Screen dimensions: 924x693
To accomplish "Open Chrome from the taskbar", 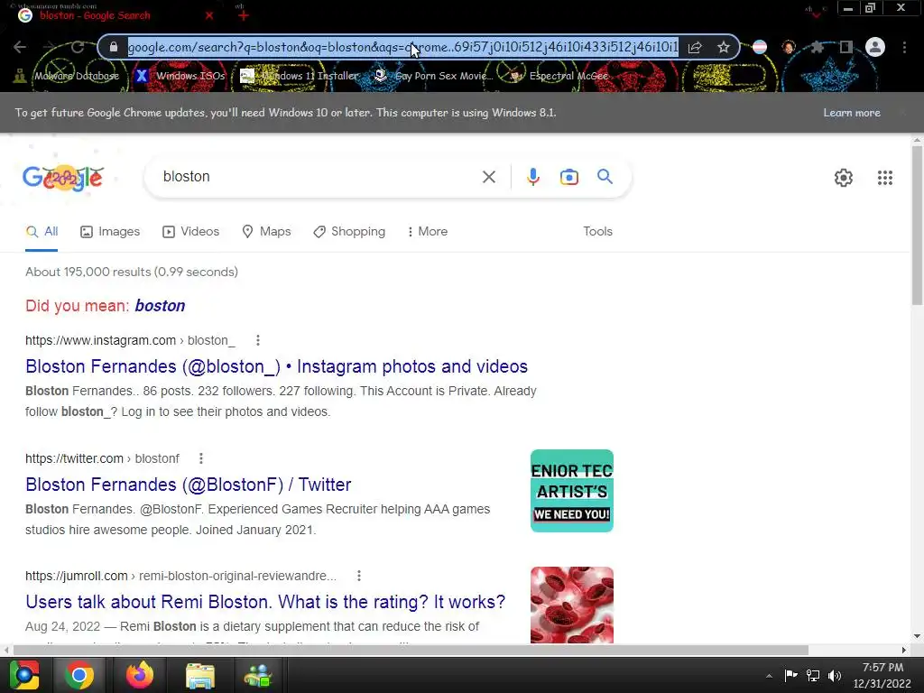I will pos(79,675).
